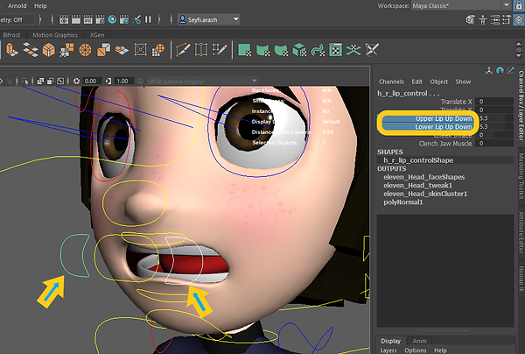Open the Render View window icon
Screen dimensions: 525x354
click(x=64, y=19)
